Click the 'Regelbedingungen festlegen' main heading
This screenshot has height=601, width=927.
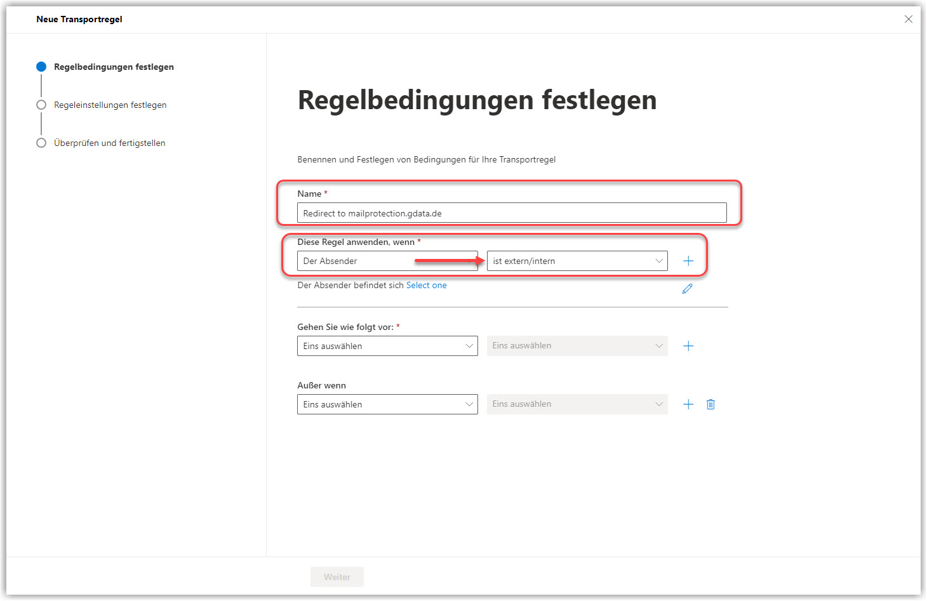click(477, 100)
